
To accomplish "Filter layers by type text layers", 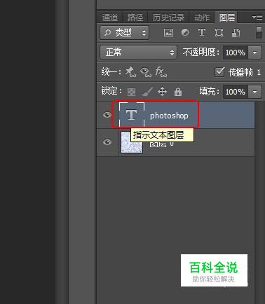I will (202, 32).
